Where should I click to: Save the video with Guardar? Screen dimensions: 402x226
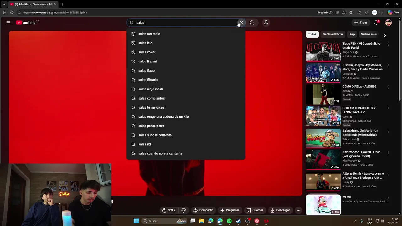click(x=255, y=210)
